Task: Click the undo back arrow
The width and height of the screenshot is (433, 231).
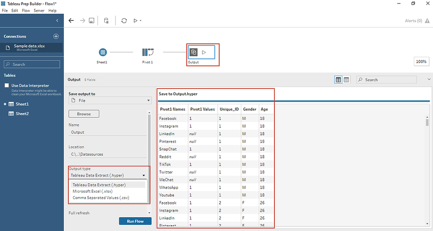Action: point(71,20)
